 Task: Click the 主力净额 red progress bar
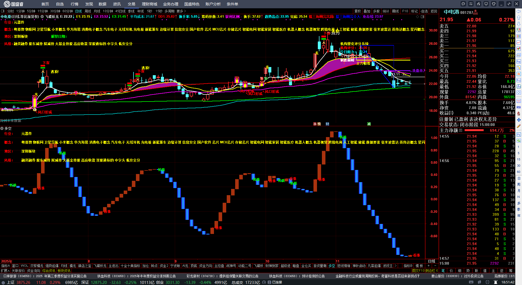click(475, 130)
